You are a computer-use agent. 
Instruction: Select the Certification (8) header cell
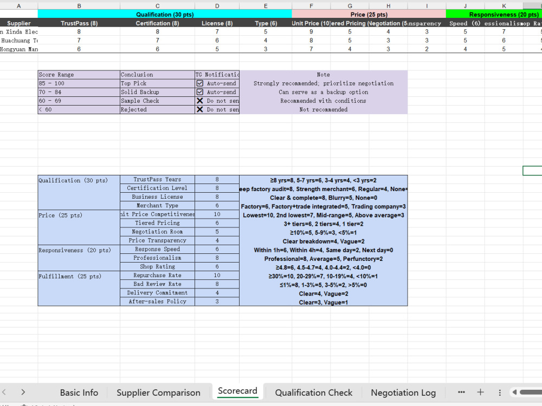(x=158, y=23)
